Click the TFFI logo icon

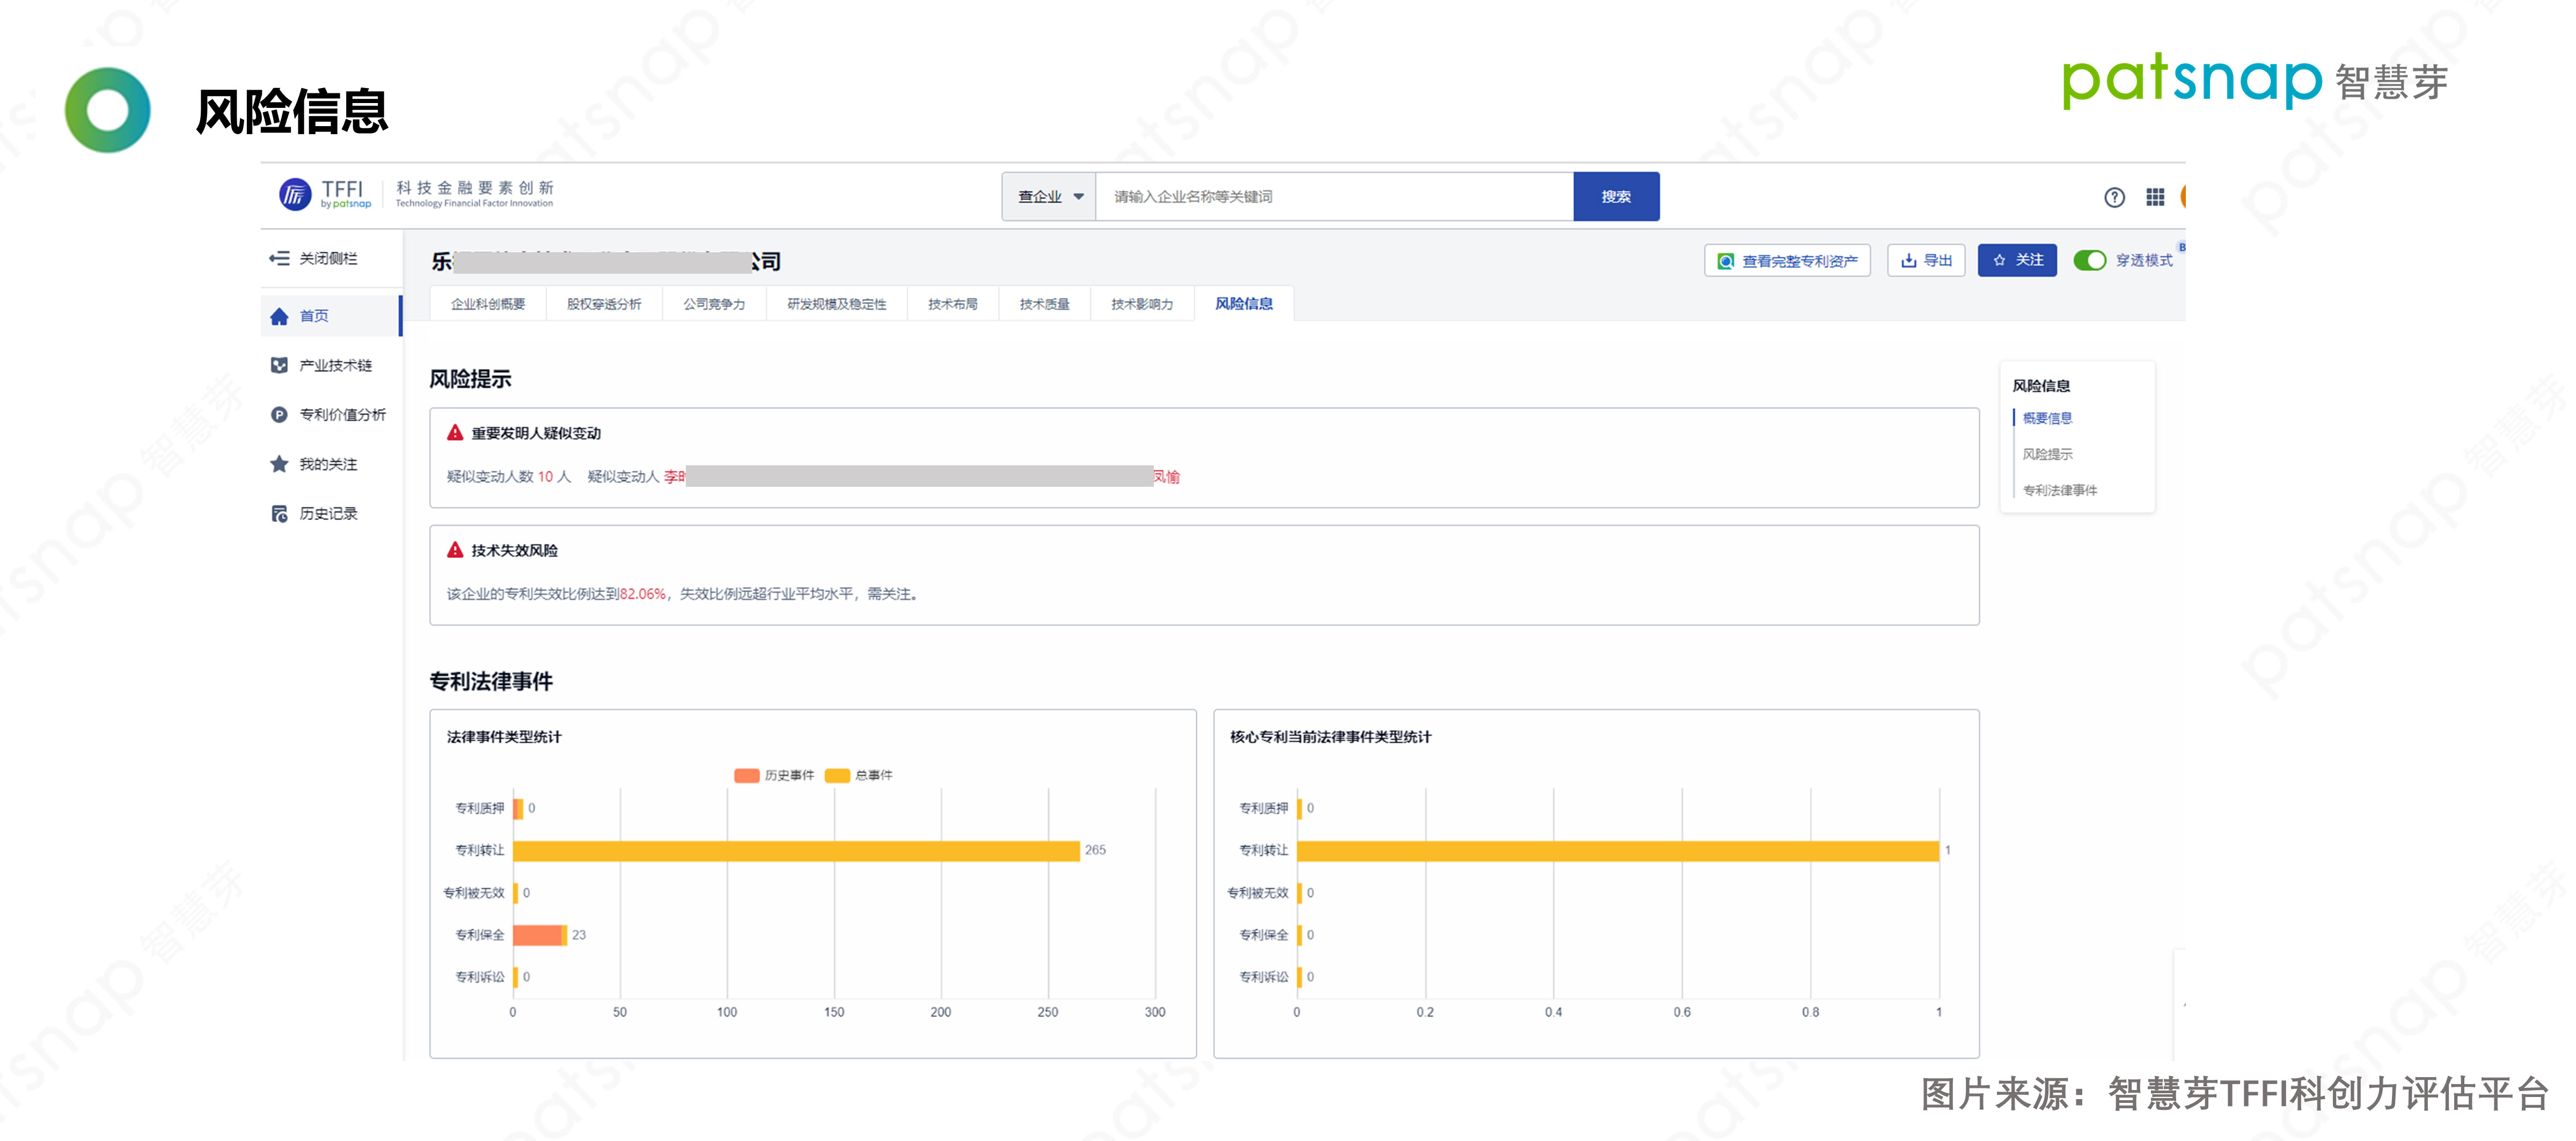click(x=294, y=194)
